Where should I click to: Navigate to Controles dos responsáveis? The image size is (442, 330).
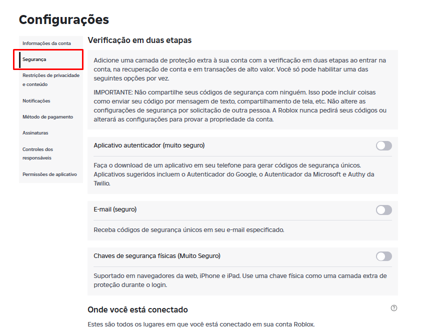tap(38, 153)
